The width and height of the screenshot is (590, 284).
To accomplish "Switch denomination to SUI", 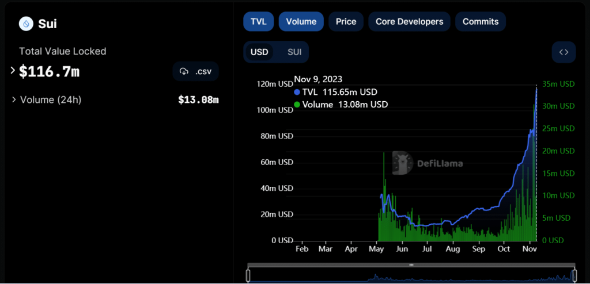I will pos(294,52).
